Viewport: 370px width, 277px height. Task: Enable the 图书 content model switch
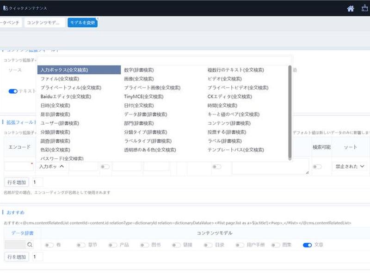click(x=144, y=245)
